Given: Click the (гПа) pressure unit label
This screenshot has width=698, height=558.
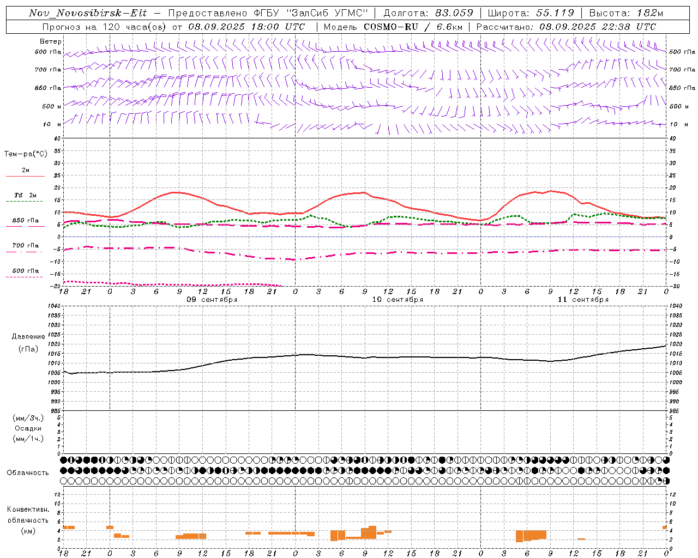Looking at the screenshot, I should click(28, 349).
